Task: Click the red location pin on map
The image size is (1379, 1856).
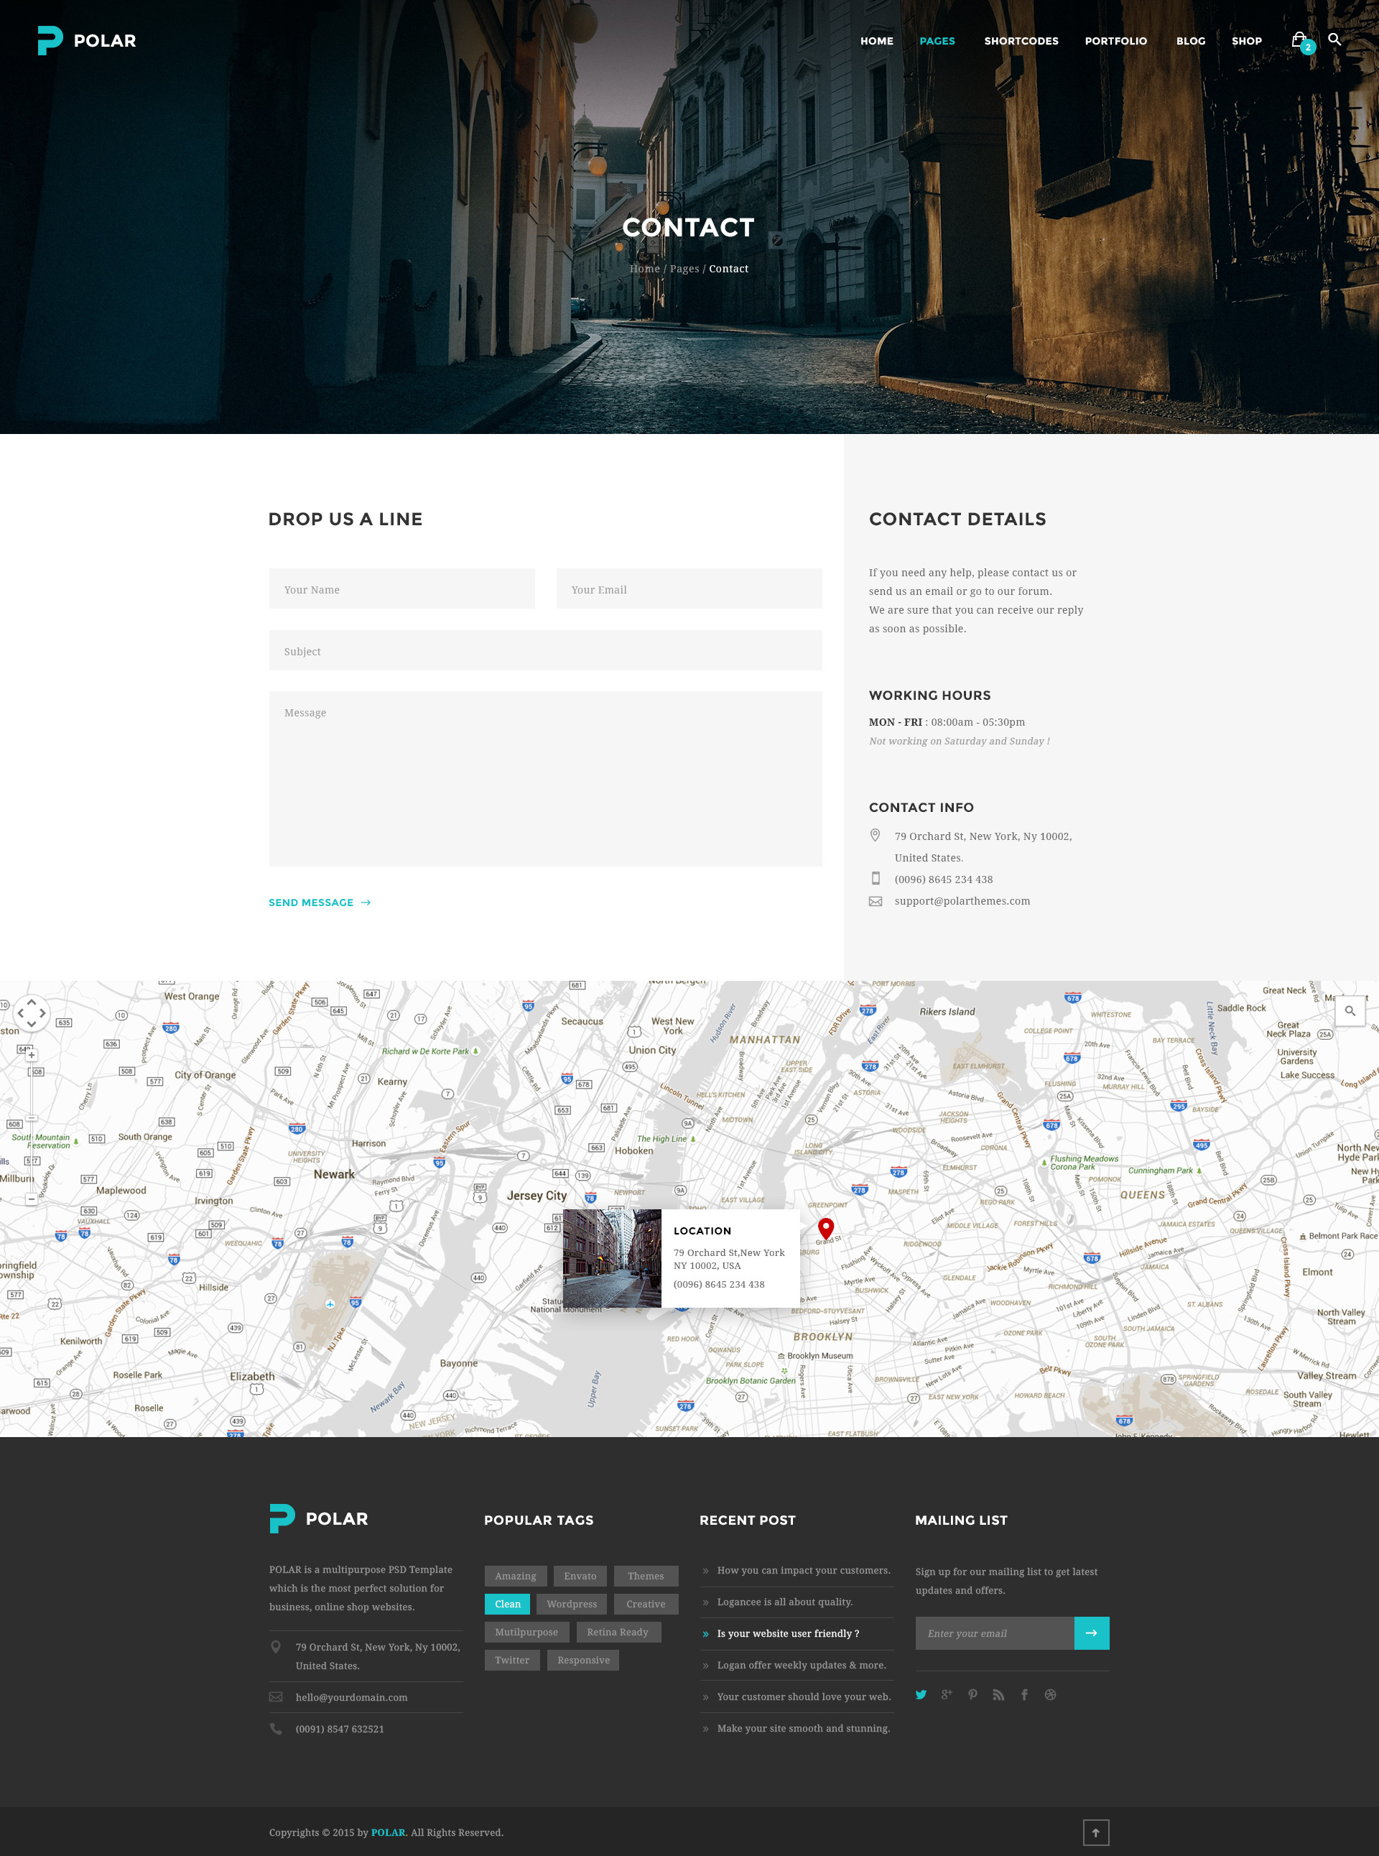Action: coord(825,1227)
